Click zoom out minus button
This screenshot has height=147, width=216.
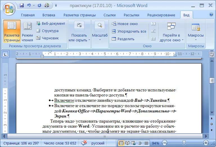(165, 143)
